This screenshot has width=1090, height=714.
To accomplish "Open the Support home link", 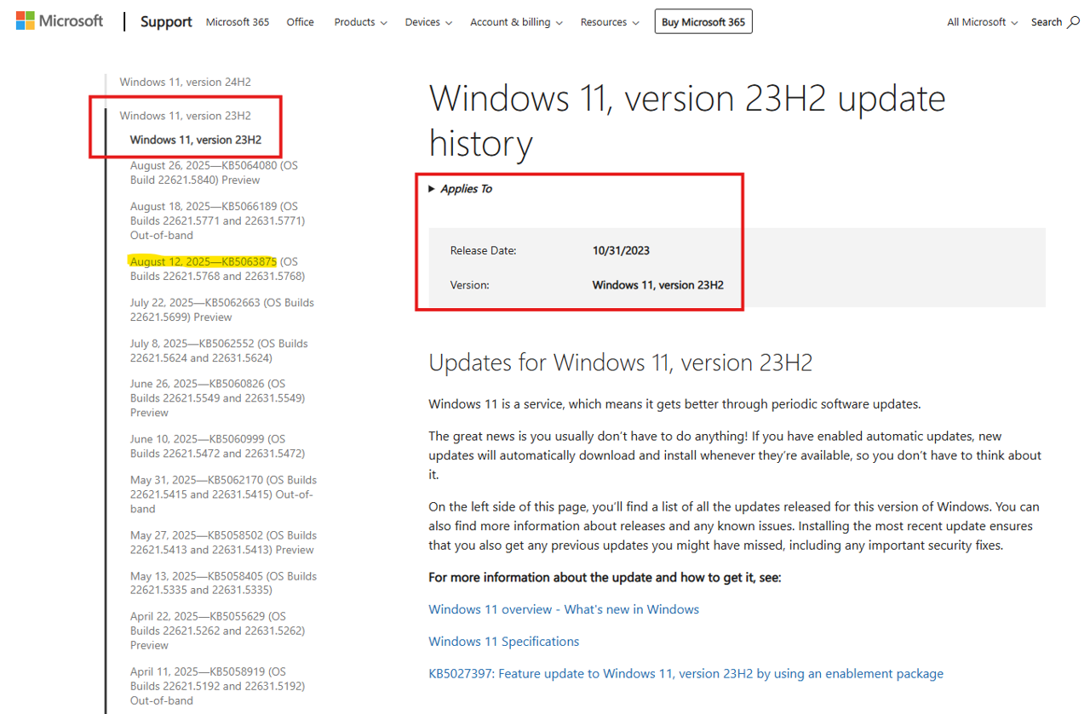I will pyautogui.click(x=166, y=22).
